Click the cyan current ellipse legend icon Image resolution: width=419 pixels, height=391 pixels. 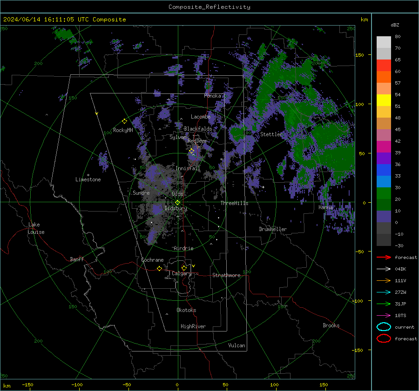coord(384,327)
